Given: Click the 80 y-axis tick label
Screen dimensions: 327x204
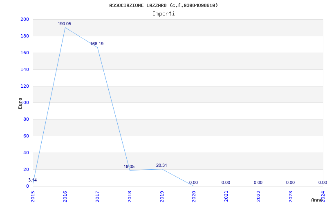Looking at the screenshot, I should coord(26,119).
